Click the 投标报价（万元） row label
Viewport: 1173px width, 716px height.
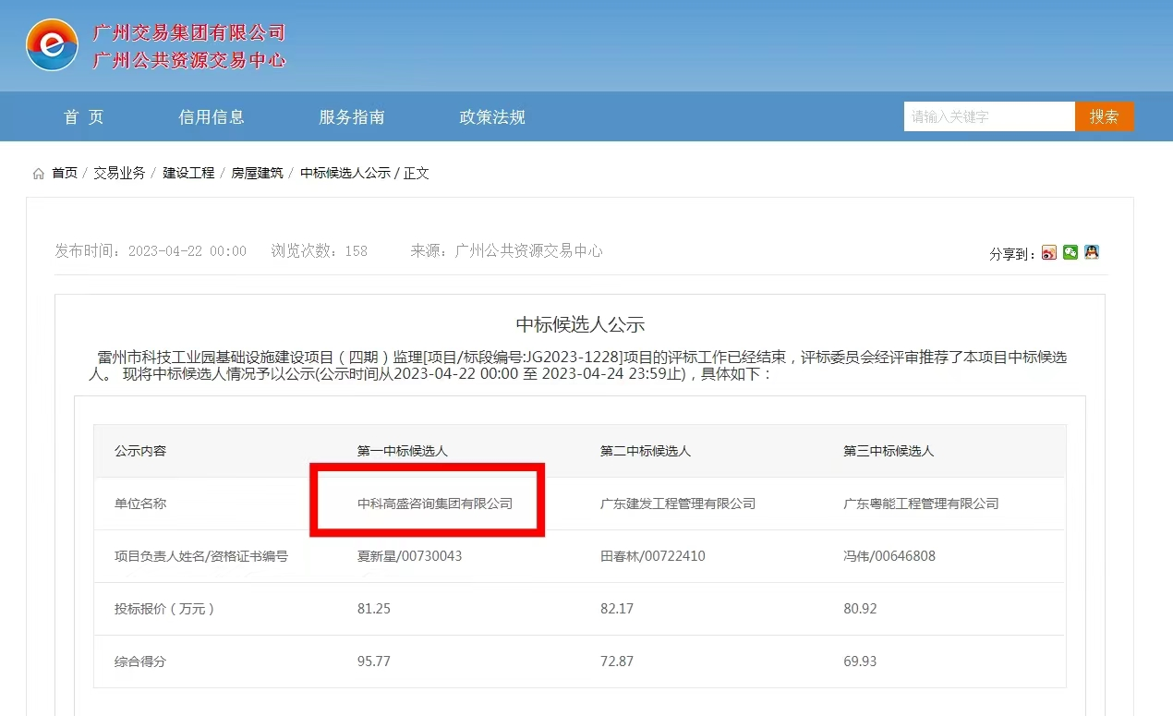[x=164, y=609]
